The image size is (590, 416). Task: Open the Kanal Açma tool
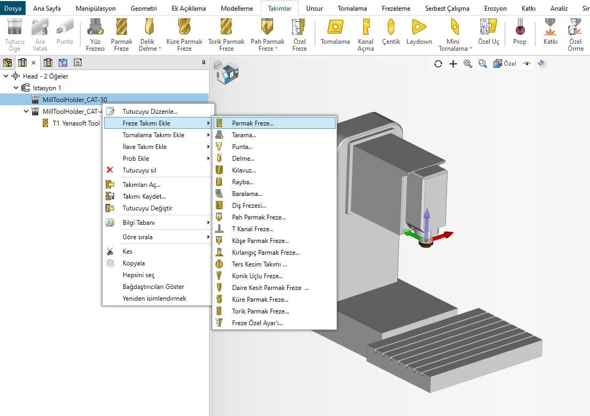pos(365,35)
